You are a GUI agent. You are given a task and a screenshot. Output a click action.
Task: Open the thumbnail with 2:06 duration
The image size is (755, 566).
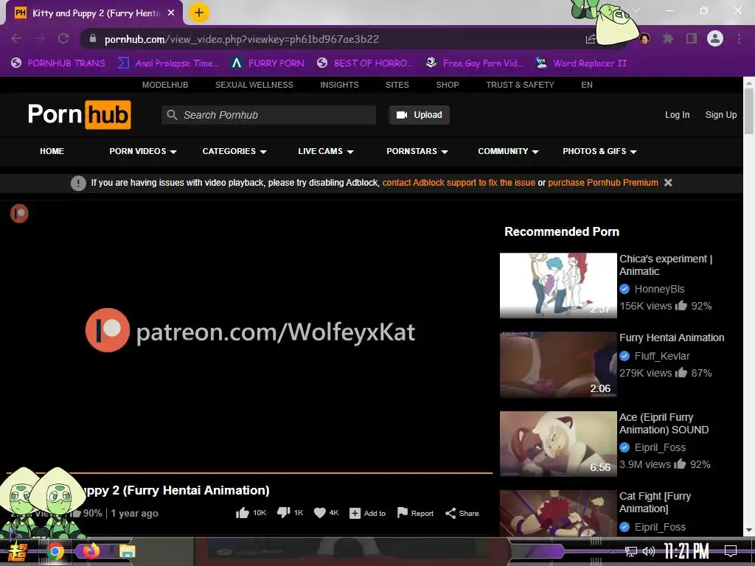click(x=558, y=364)
